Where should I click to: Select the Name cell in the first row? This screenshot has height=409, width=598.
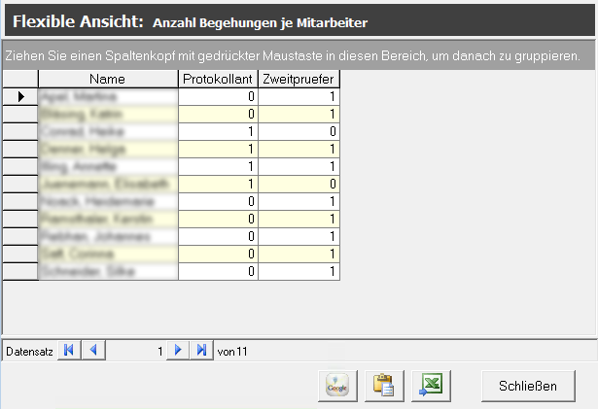(108, 96)
